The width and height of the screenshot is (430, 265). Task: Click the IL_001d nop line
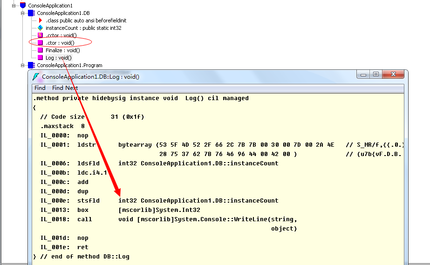(x=64, y=238)
